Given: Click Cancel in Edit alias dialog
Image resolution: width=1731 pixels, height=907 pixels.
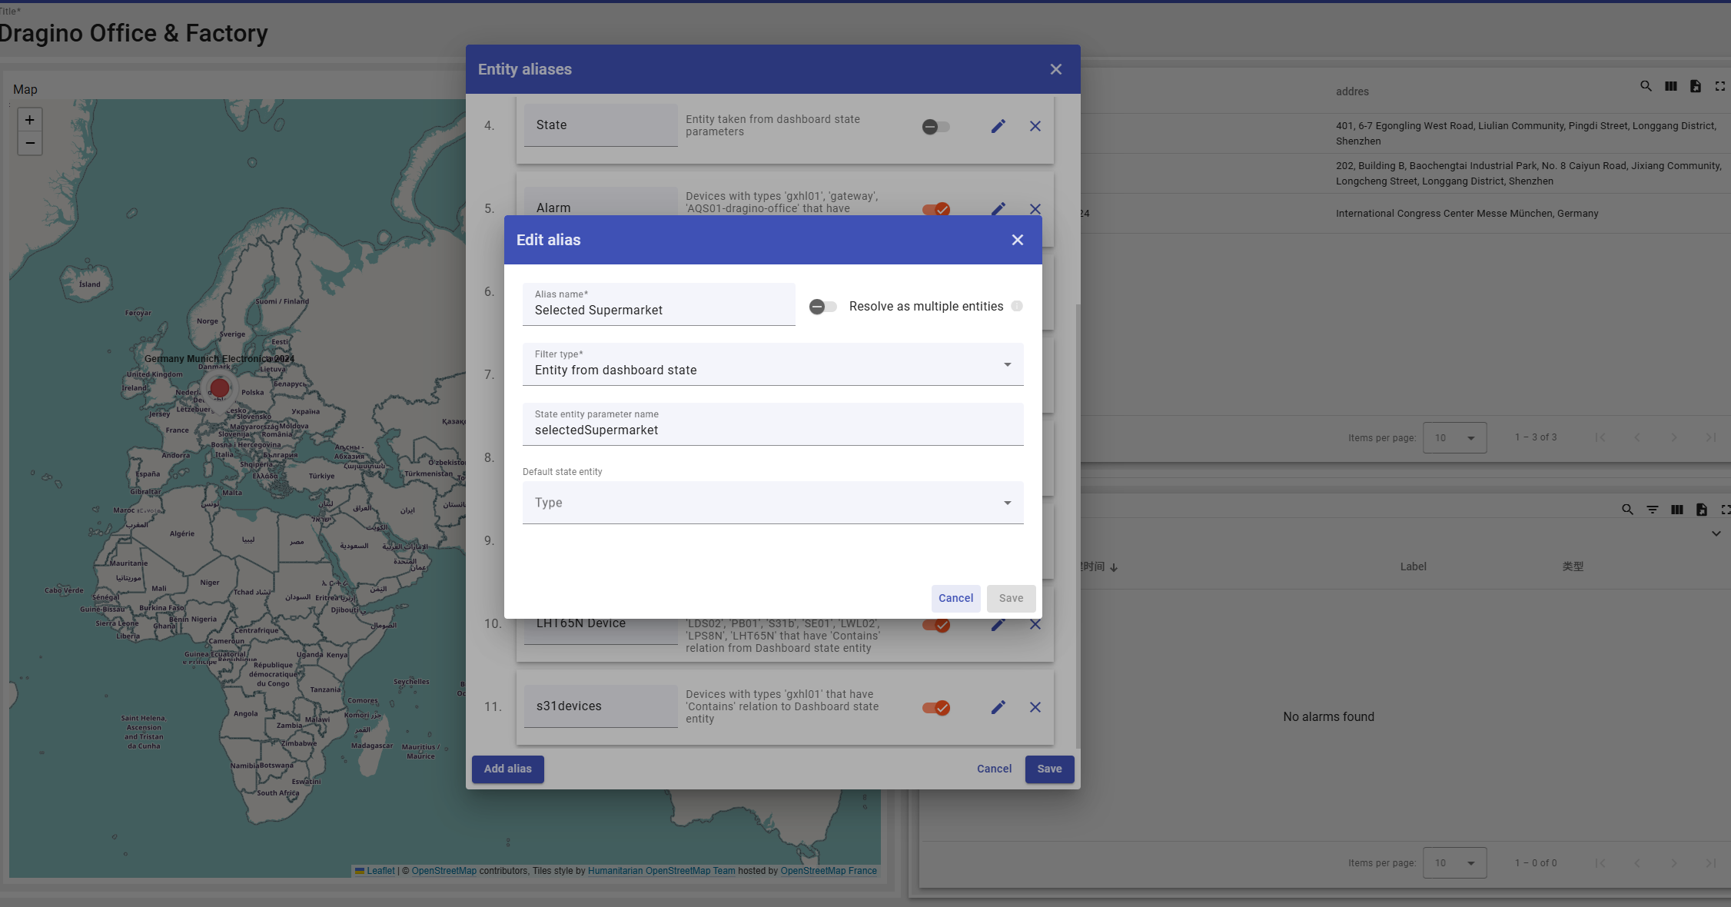Looking at the screenshot, I should click(955, 598).
